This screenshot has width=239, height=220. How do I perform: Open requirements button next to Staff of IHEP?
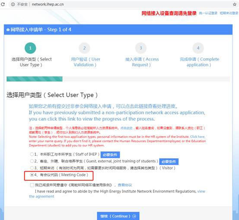click(x=110, y=155)
